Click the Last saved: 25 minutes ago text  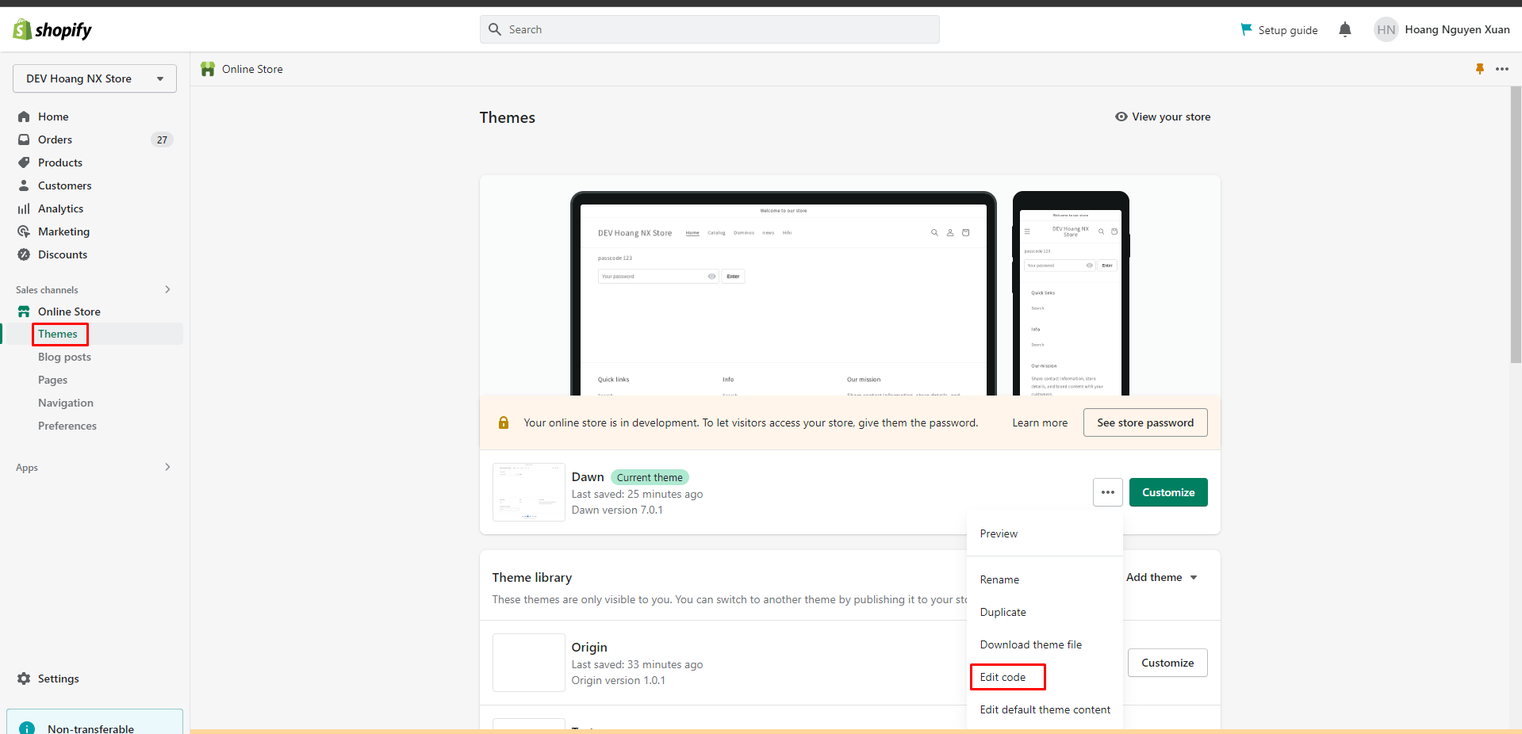tap(637, 494)
